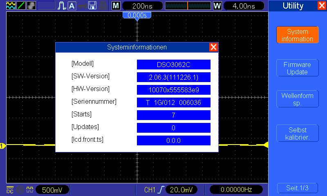
Task: Click the square-wave probe icon at bottom
Action: (x=30, y=189)
